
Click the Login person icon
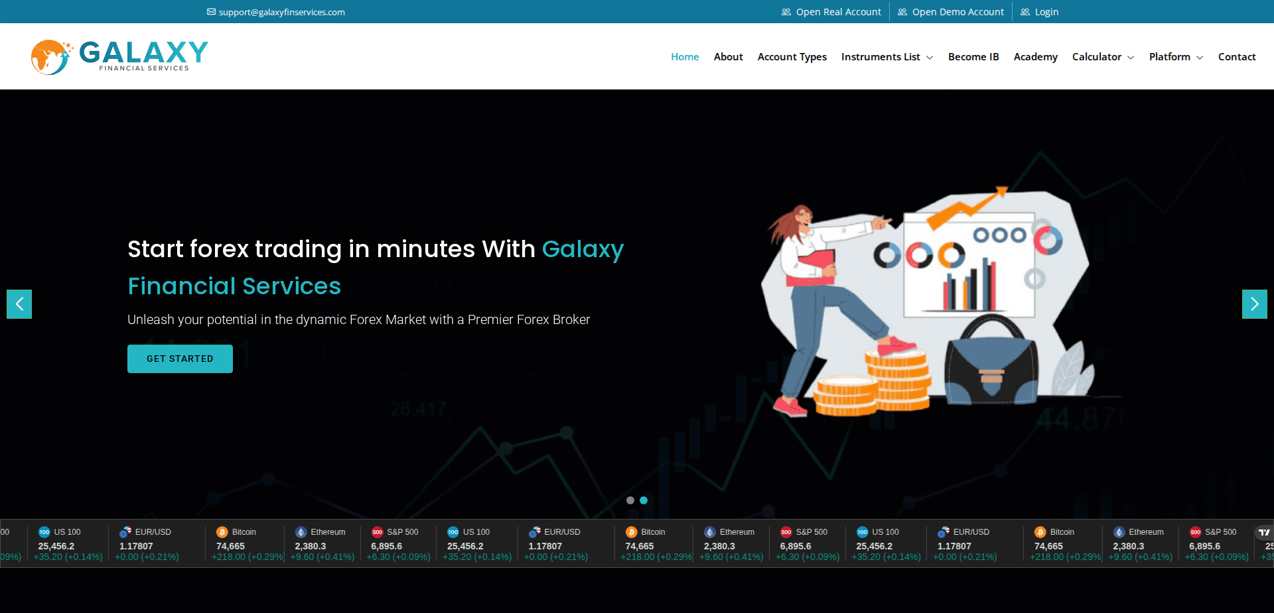coord(1025,11)
